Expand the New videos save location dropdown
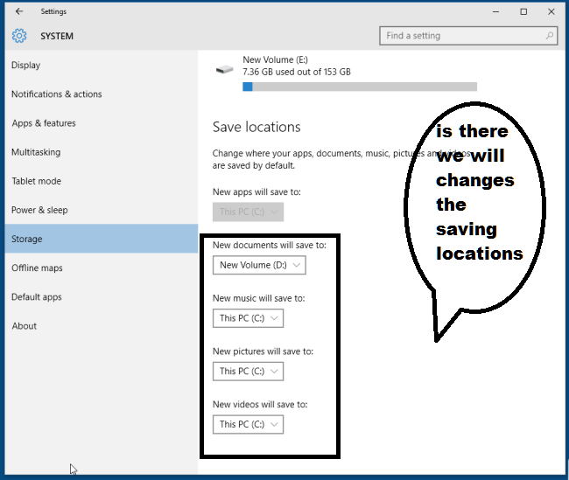The height and width of the screenshot is (480, 569). [x=249, y=424]
